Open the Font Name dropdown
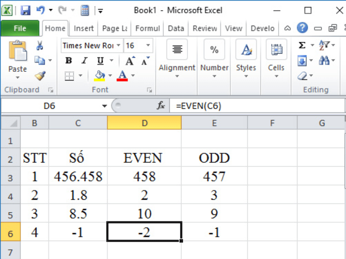346x259 pixels. [x=118, y=45]
